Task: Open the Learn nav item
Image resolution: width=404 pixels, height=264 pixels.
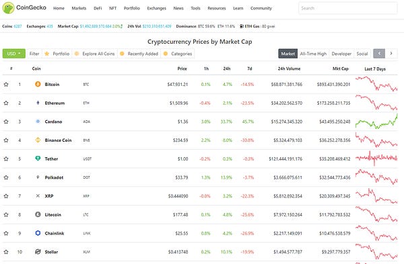Action: (x=238, y=8)
